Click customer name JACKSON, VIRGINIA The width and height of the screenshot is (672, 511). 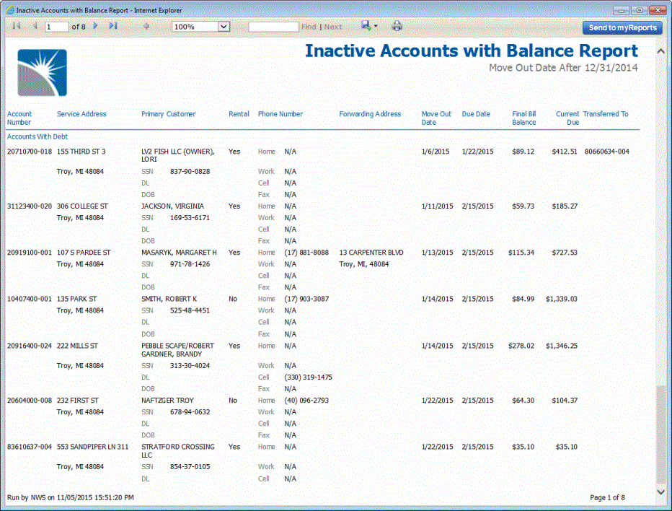click(x=173, y=206)
